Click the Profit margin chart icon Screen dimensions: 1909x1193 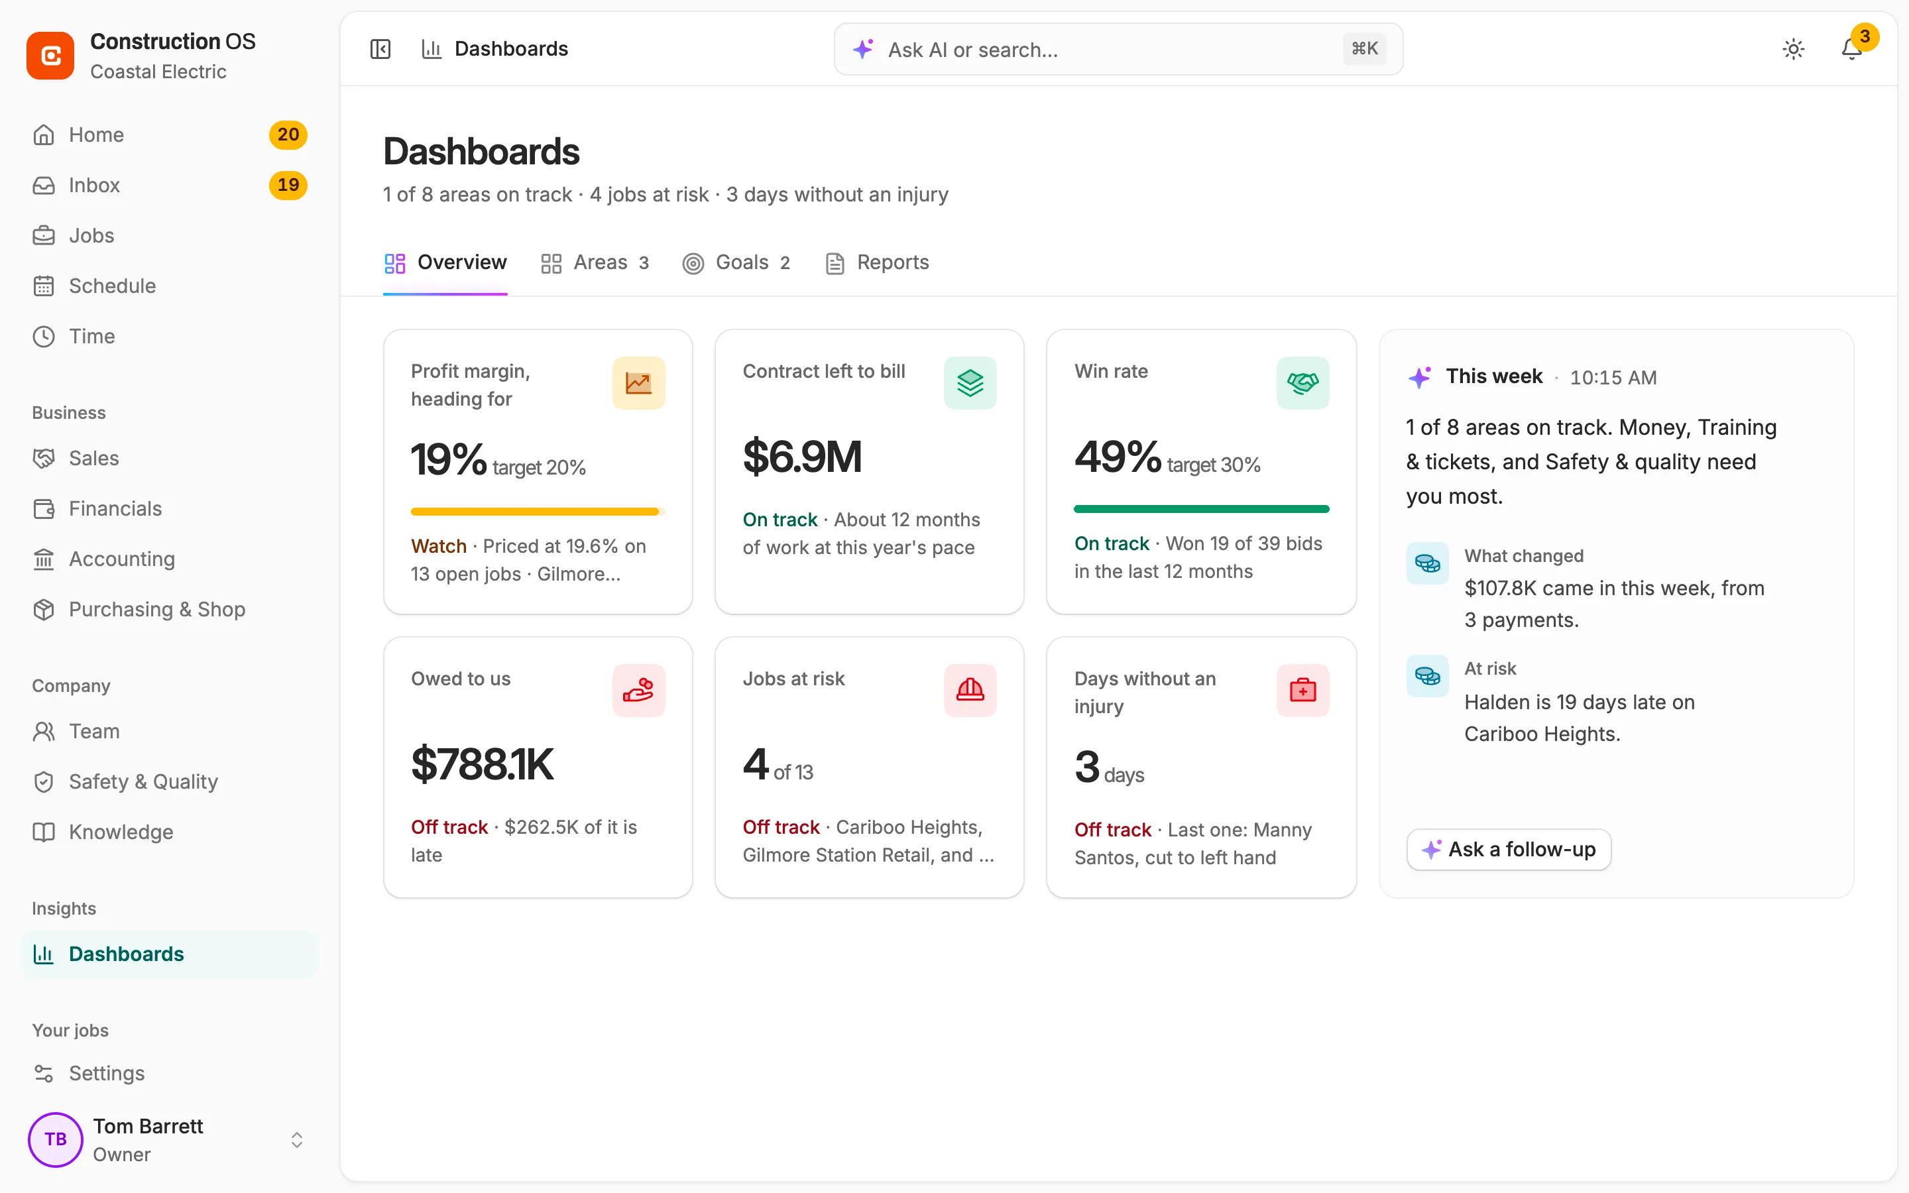638,384
